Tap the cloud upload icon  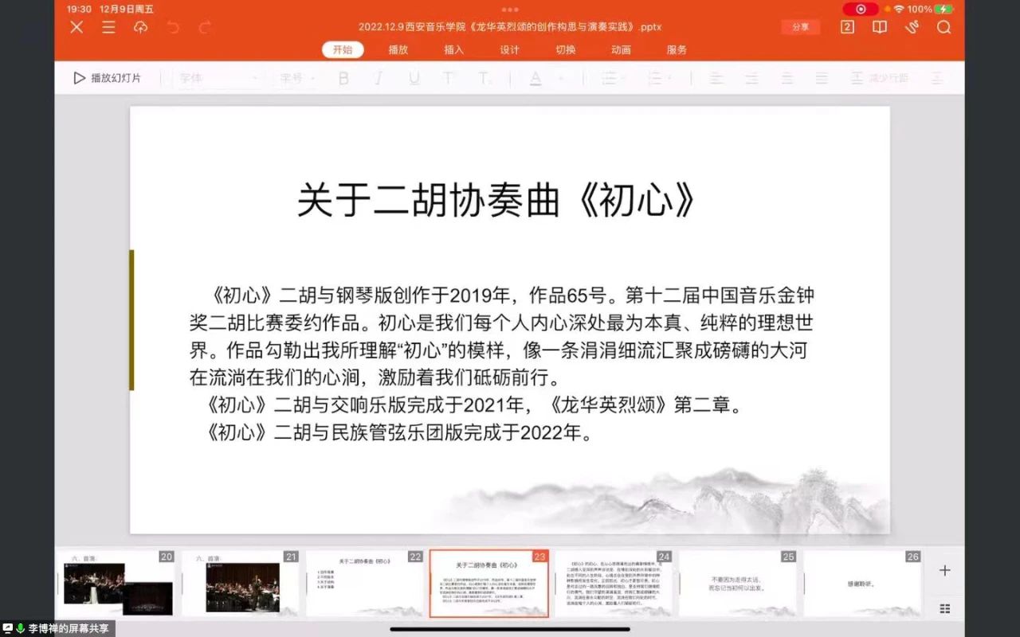click(x=140, y=27)
